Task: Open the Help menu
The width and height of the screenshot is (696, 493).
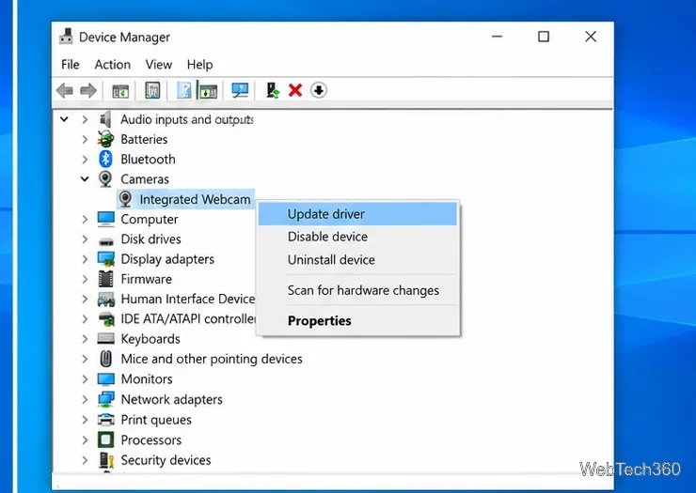Action: point(199,65)
